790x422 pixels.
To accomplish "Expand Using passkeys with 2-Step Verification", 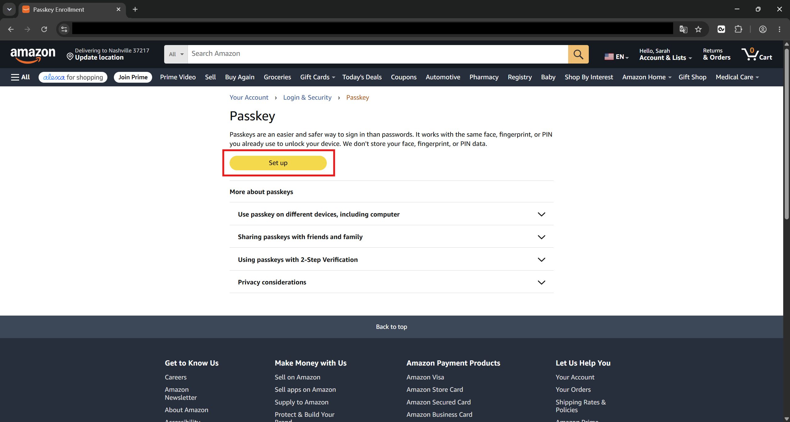I will 391,259.
